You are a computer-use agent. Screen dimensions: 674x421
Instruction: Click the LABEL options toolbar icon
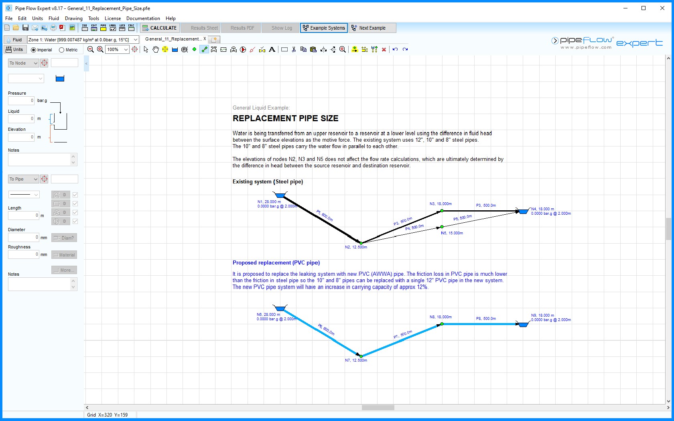point(113,28)
